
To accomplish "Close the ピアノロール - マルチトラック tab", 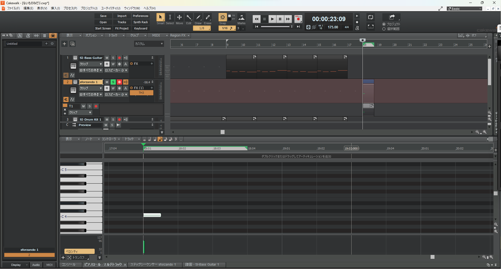I will 125,265.
